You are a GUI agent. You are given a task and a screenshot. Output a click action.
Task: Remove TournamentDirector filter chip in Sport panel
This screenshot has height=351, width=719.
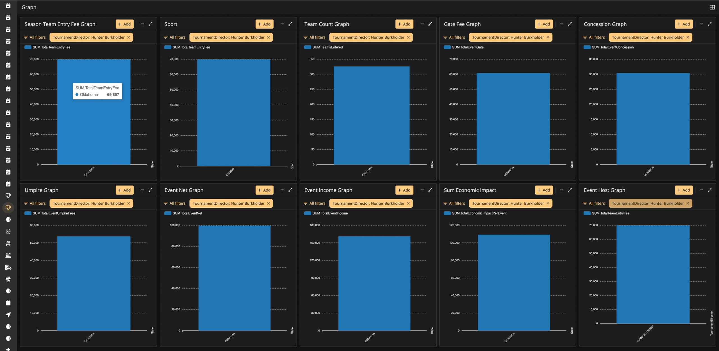click(269, 37)
